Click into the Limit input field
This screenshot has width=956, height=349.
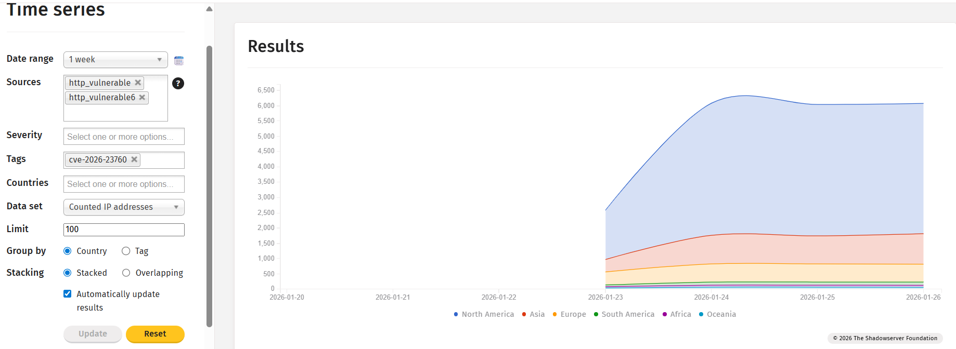point(124,230)
